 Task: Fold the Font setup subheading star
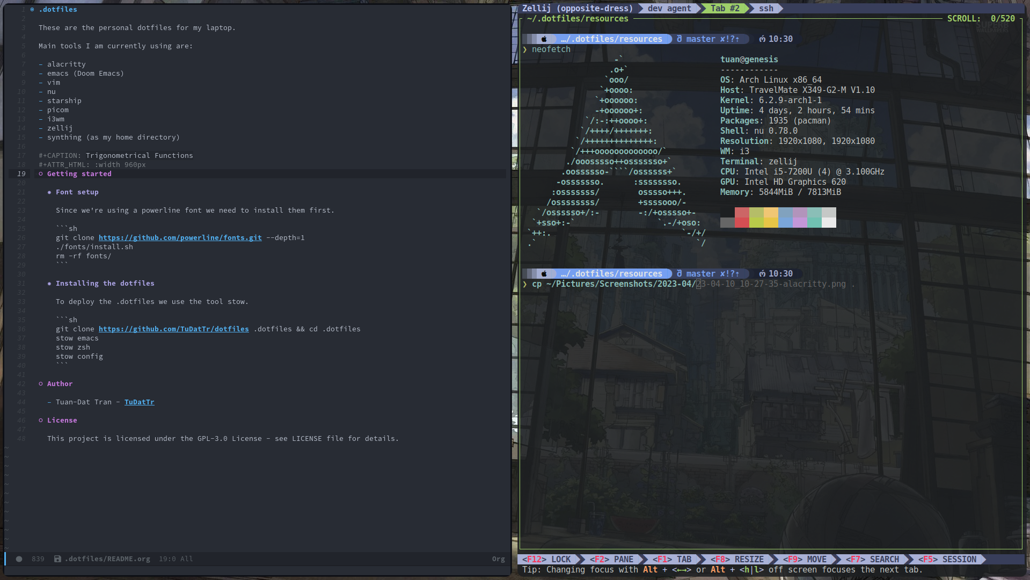pyautogui.click(x=49, y=192)
